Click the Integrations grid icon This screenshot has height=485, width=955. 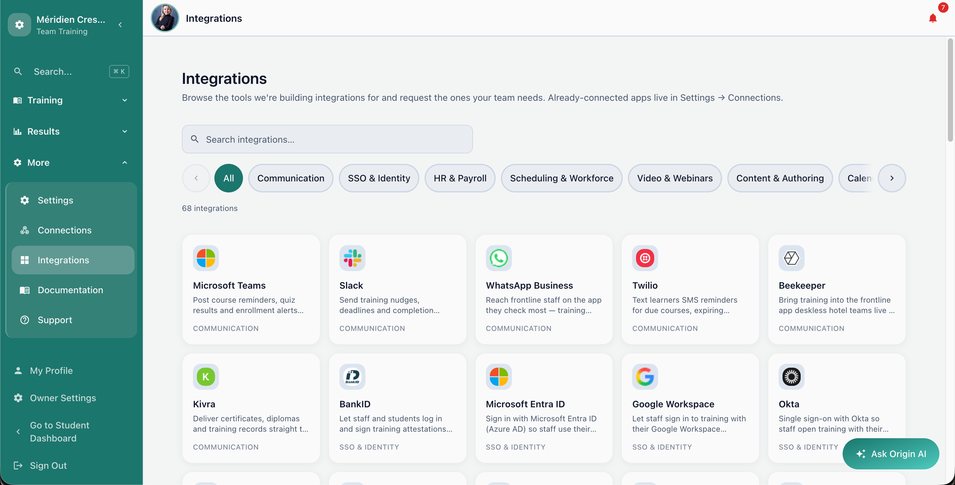[x=24, y=260]
